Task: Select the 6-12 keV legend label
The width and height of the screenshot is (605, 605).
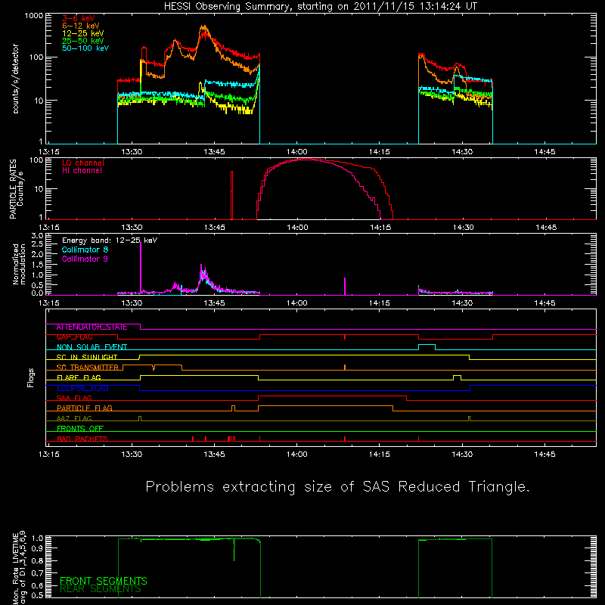Action: (x=81, y=26)
